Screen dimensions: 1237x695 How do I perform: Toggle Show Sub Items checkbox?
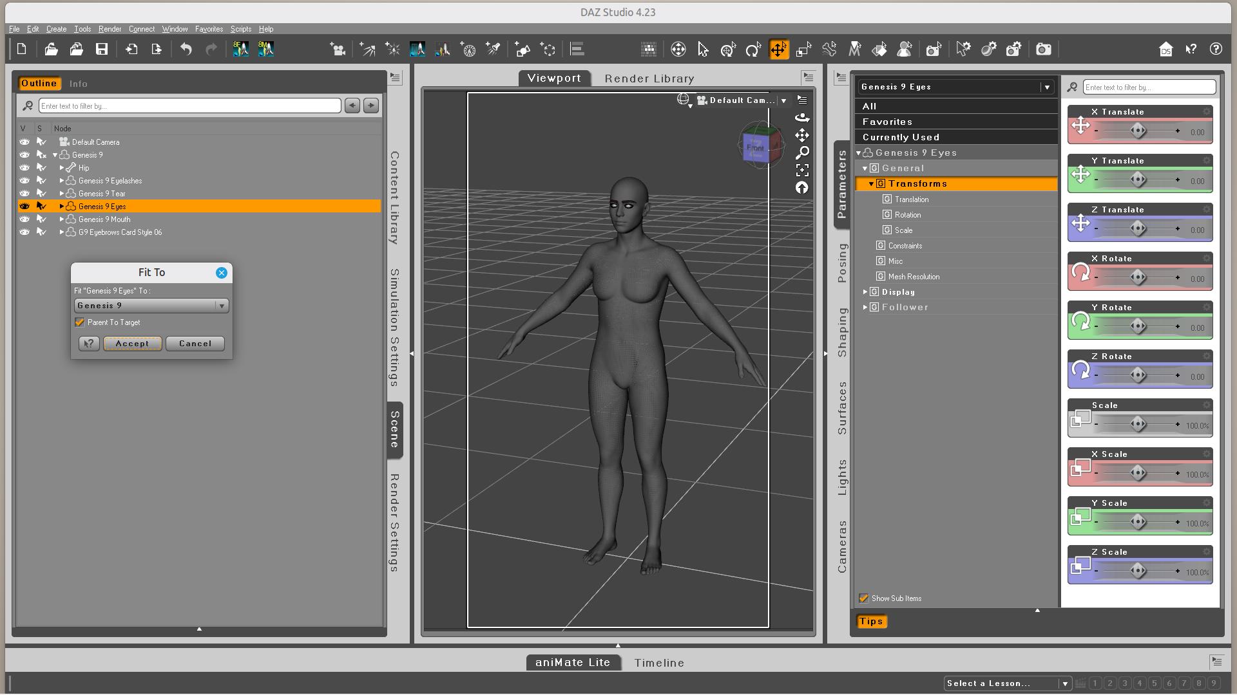tap(864, 598)
